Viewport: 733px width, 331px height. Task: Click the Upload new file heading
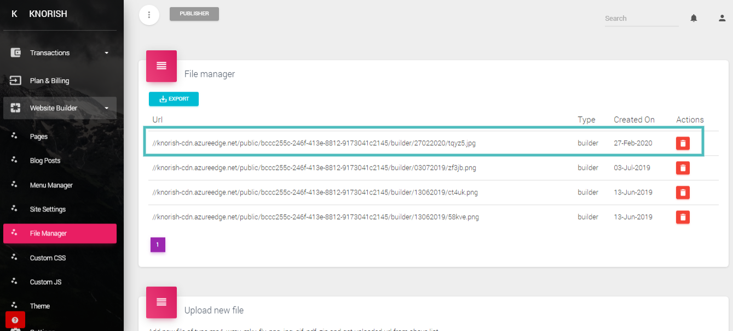214,310
